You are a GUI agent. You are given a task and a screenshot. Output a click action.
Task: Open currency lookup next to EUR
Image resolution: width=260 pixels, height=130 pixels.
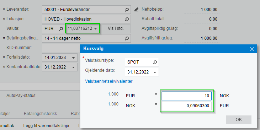[61, 29]
